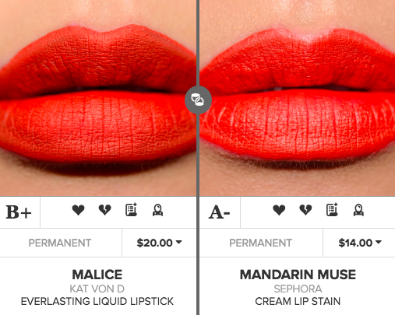Click notepad list icon under Mandarin Muse
Screen dimensions: 395x315
[x=332, y=210]
